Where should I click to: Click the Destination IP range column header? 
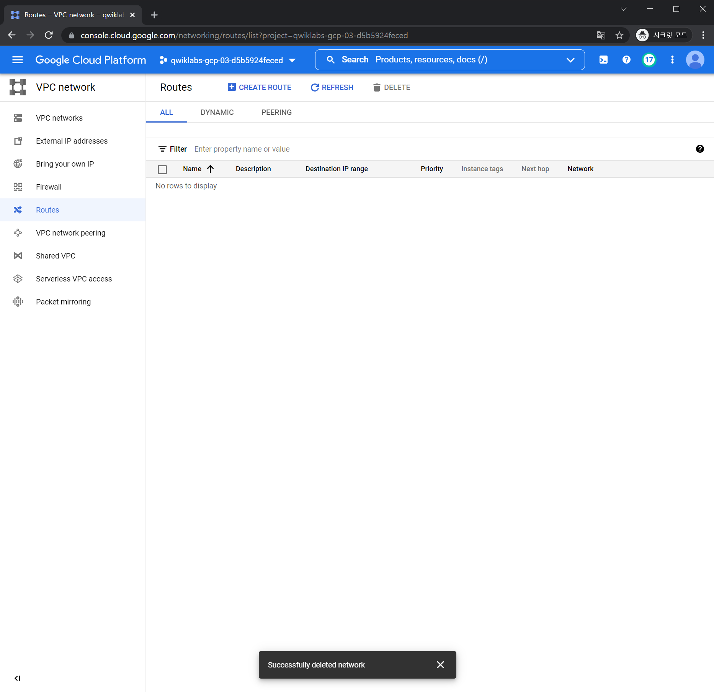[337, 169]
